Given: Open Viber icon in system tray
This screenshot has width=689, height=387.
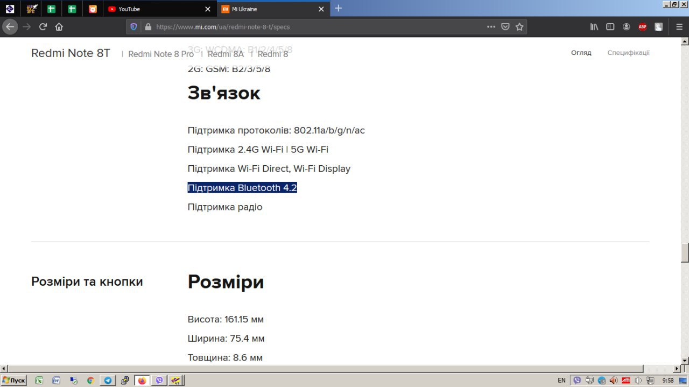Looking at the screenshot, I should pyautogui.click(x=578, y=381).
